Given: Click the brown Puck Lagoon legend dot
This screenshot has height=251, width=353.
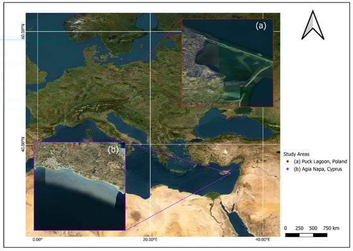Looking at the screenshot, I should 288,162.
